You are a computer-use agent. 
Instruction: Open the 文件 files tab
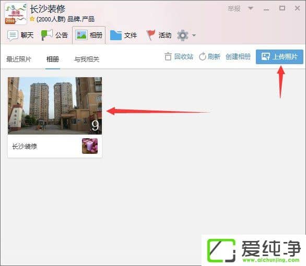[x=123, y=35]
